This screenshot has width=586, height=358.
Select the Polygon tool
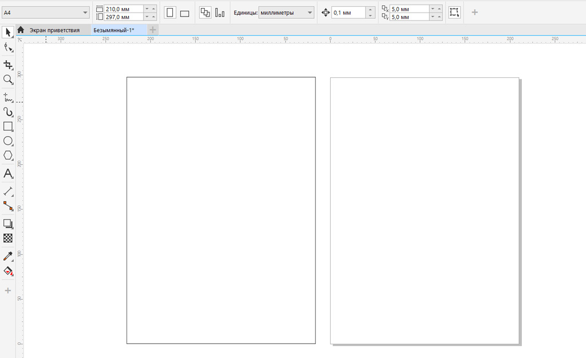tap(8, 156)
